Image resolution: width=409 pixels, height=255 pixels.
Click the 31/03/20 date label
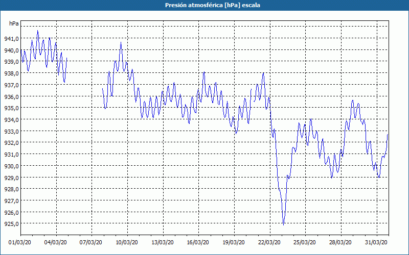tap(376, 243)
